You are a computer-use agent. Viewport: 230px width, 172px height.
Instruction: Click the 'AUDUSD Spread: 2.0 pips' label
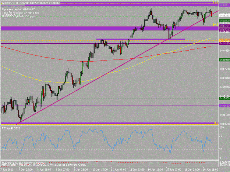(18, 16)
